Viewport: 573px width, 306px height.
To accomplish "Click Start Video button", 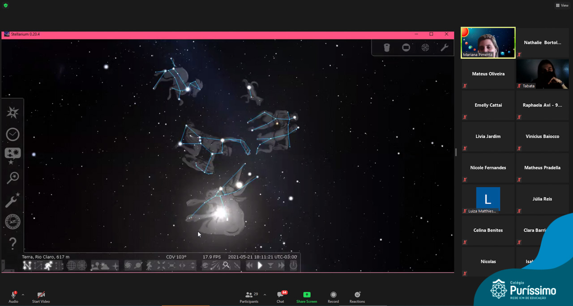I will click(x=41, y=297).
